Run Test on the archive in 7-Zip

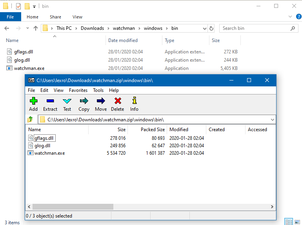coord(67,101)
